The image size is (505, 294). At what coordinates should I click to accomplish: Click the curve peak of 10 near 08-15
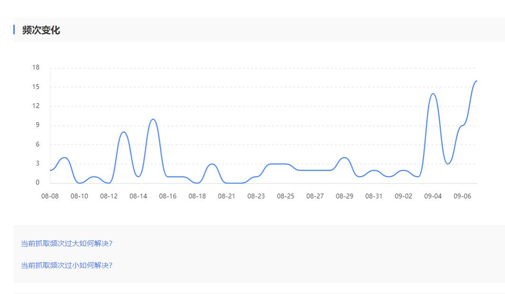(153, 119)
